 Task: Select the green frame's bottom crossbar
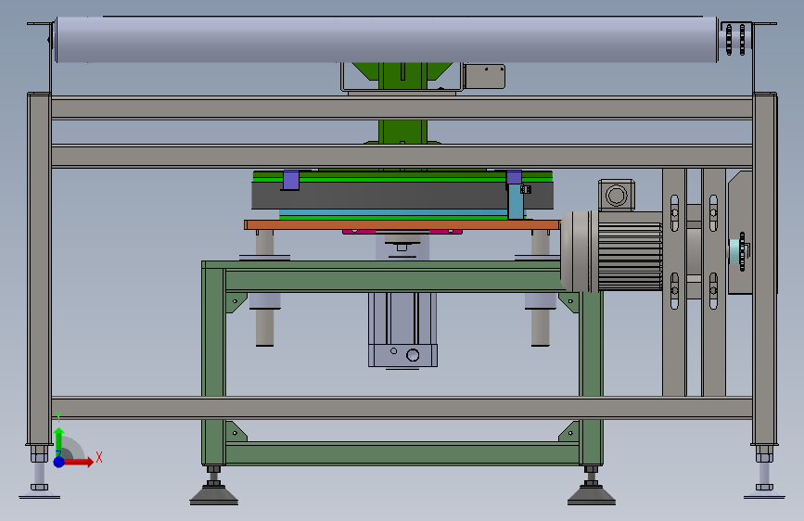click(402, 453)
